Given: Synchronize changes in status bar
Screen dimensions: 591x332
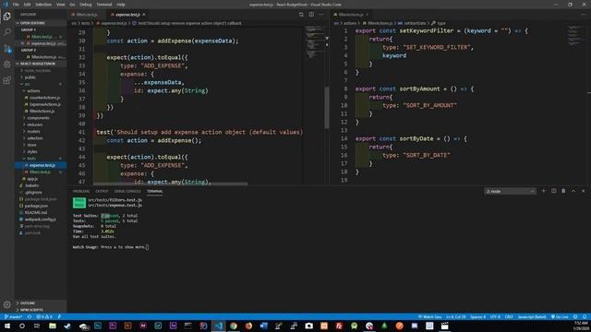Looking at the screenshot, I should point(30,317).
